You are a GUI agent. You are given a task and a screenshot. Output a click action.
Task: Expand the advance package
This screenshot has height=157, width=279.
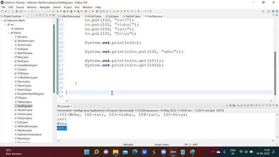[x=9, y=29]
